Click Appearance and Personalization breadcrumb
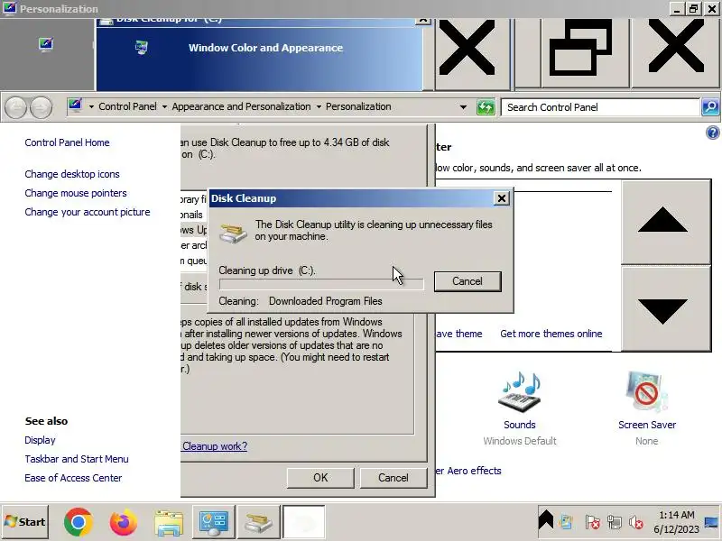The width and height of the screenshot is (722, 541). (x=241, y=106)
